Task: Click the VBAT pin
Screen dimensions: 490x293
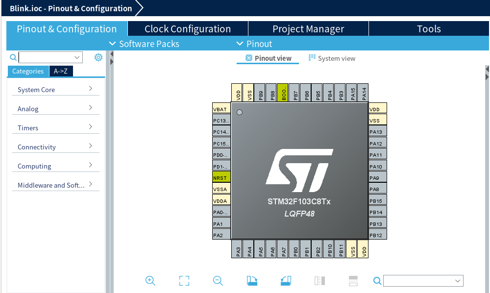Action: coord(221,109)
